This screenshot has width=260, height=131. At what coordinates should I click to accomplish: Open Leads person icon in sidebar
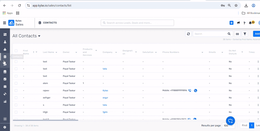pos(5,42)
